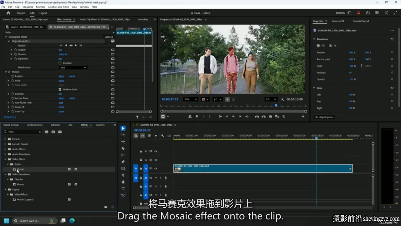Open the 36% zoom level dropdown
This screenshot has height=226, width=401.
coord(191,99)
